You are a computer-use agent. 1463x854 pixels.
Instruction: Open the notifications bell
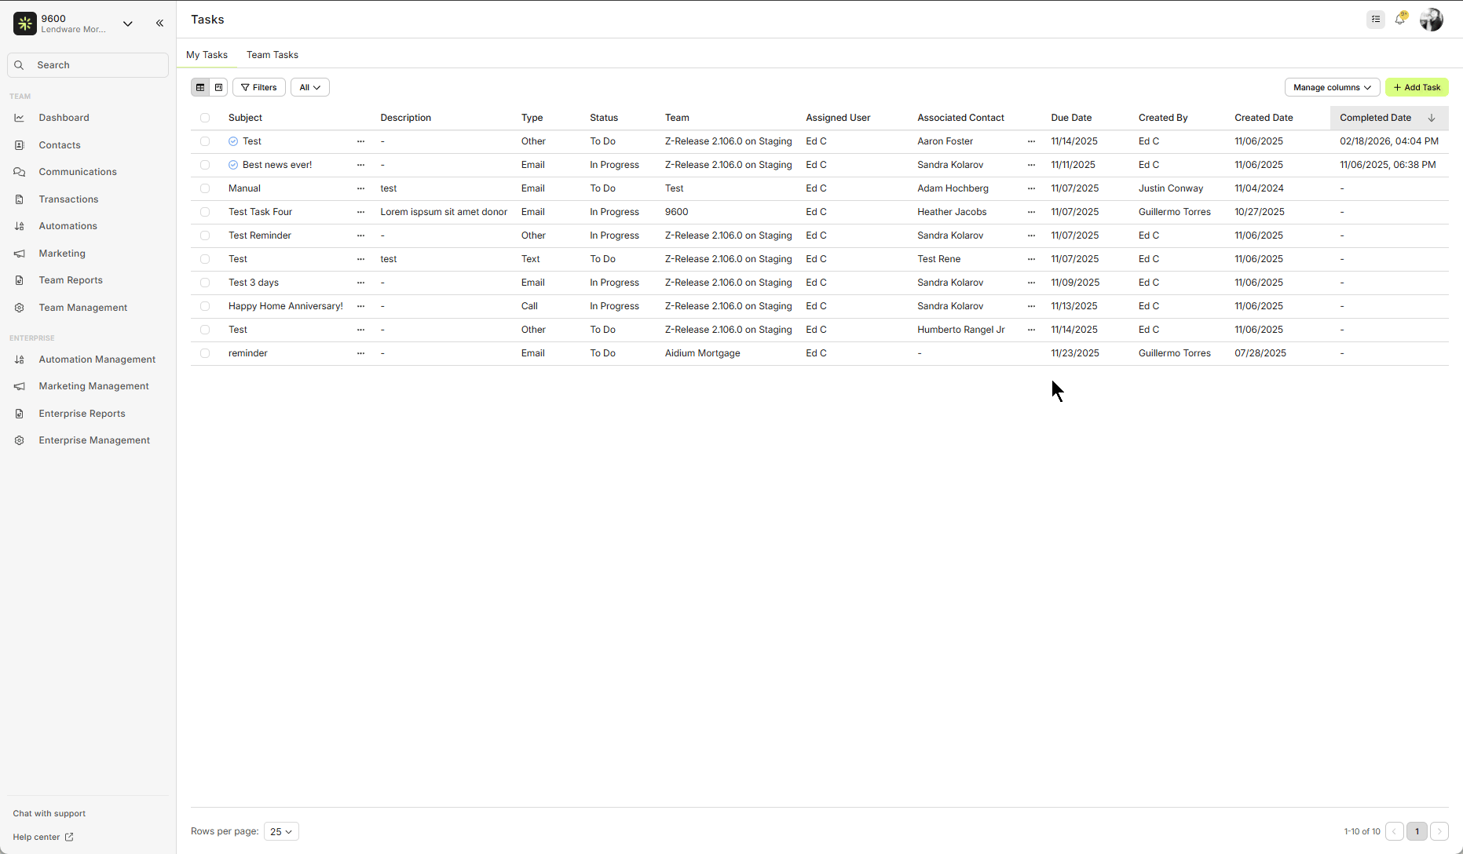[1401, 18]
